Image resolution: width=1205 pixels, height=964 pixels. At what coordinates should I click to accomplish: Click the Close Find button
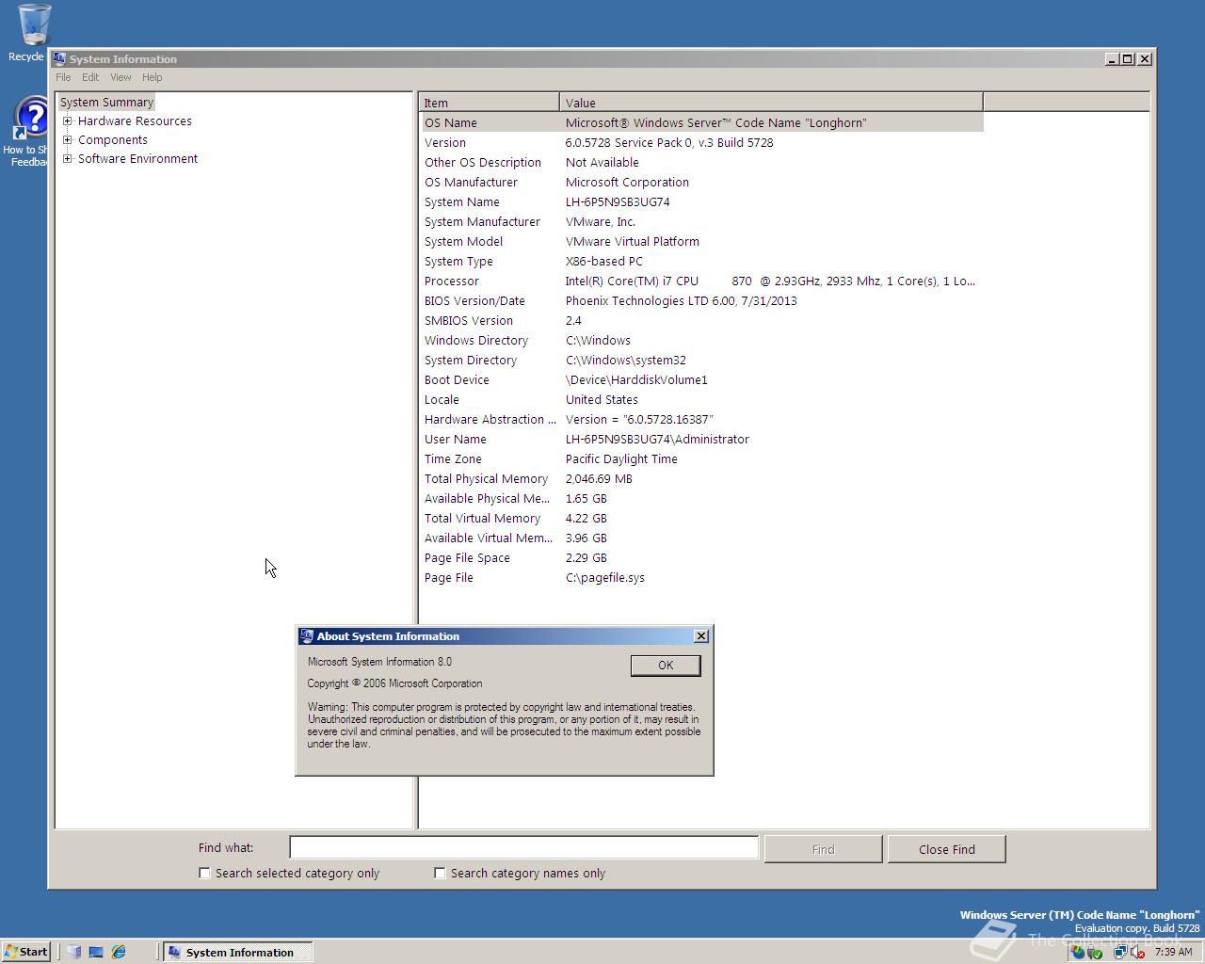[947, 849]
